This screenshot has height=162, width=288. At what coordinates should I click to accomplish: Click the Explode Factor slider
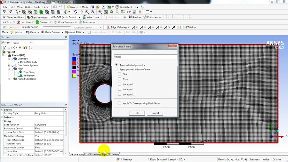tap(56, 27)
